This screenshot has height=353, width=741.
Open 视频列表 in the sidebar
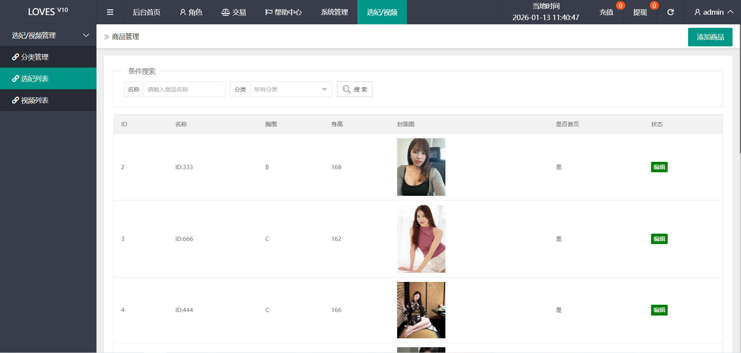tap(35, 100)
